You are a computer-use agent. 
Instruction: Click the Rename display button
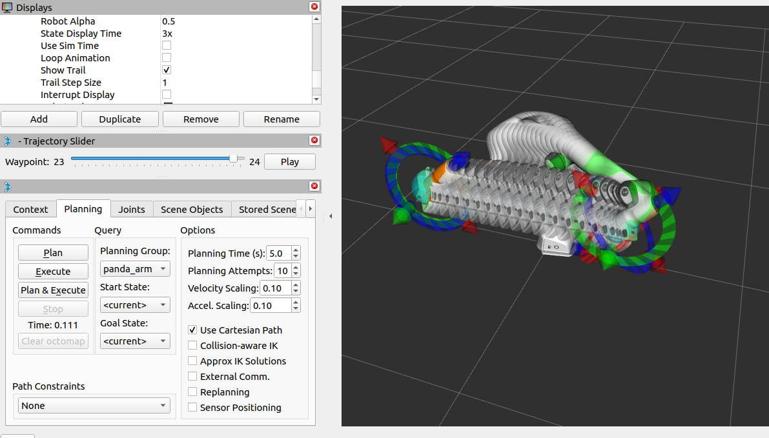click(282, 119)
